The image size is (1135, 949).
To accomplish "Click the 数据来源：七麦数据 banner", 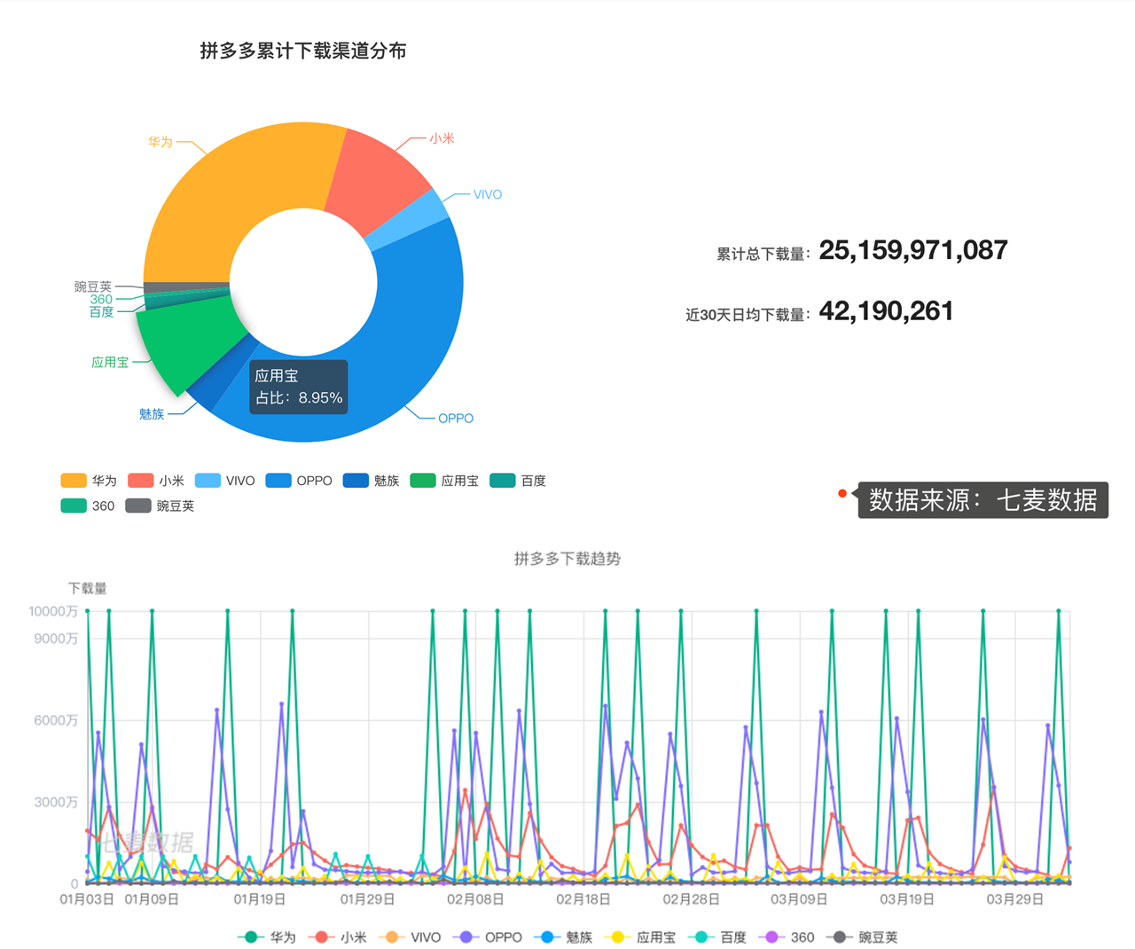I will (x=981, y=499).
